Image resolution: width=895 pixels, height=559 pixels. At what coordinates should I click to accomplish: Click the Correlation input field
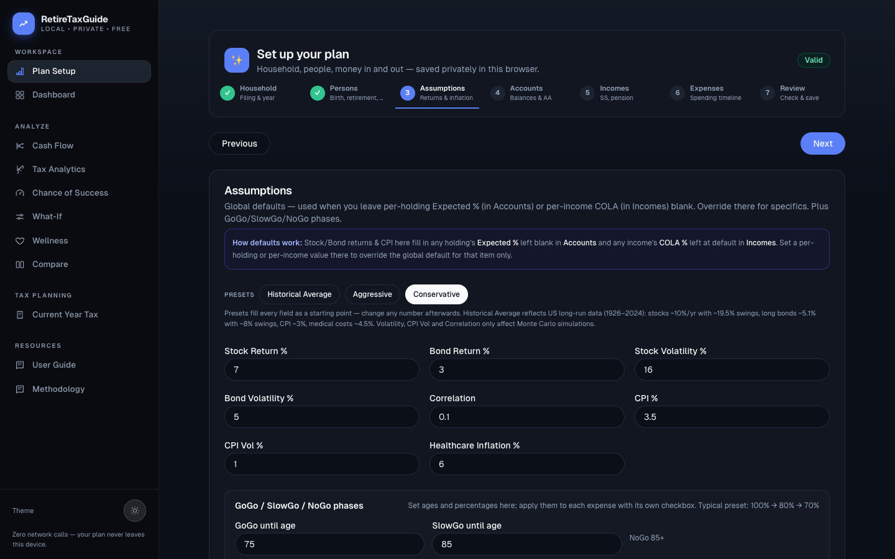tap(527, 417)
